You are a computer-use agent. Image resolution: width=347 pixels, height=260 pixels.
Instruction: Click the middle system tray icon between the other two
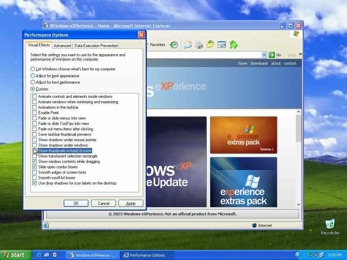[315, 255]
